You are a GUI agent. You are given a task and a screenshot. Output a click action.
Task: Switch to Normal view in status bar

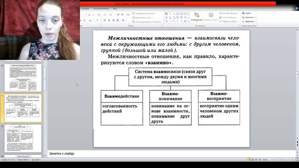click(249, 160)
